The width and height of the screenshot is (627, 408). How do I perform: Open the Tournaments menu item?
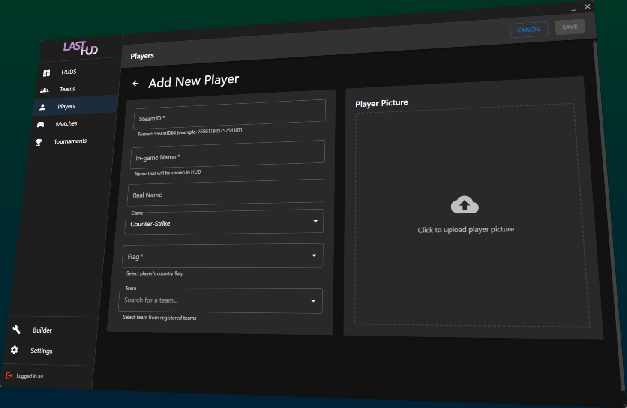70,141
